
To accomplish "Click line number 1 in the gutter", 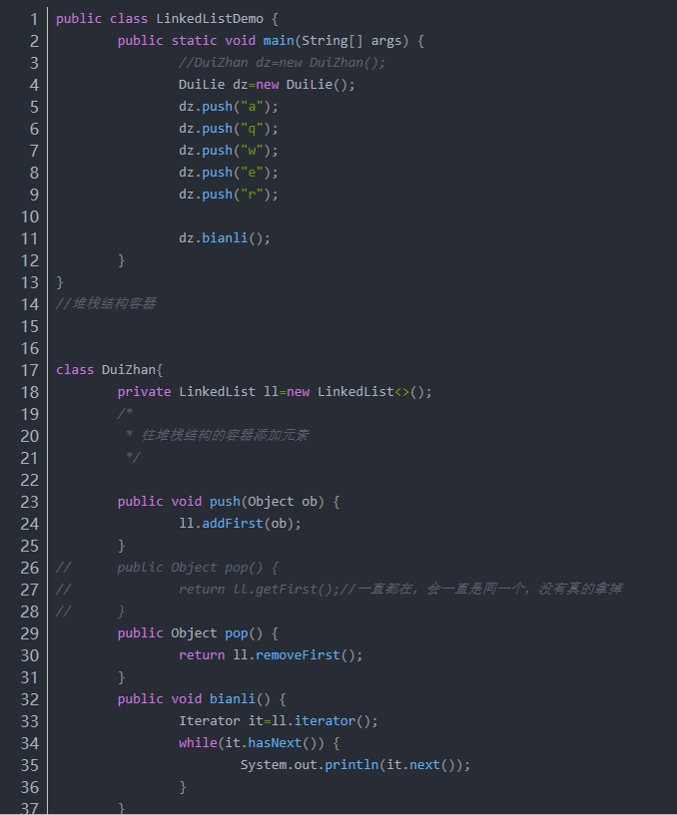I will click(34, 19).
